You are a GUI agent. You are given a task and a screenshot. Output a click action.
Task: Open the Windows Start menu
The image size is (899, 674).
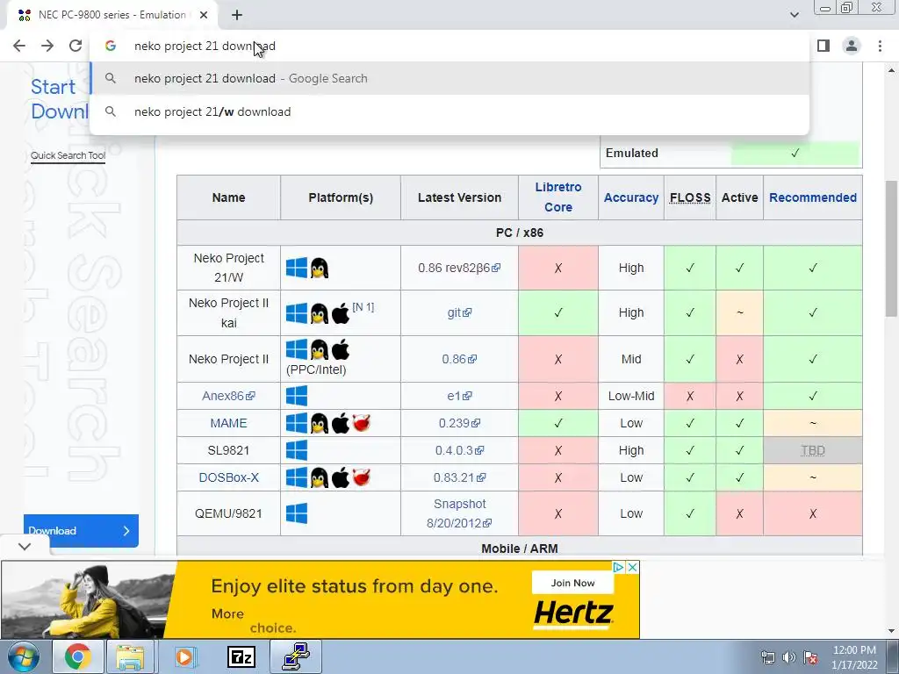tap(23, 656)
